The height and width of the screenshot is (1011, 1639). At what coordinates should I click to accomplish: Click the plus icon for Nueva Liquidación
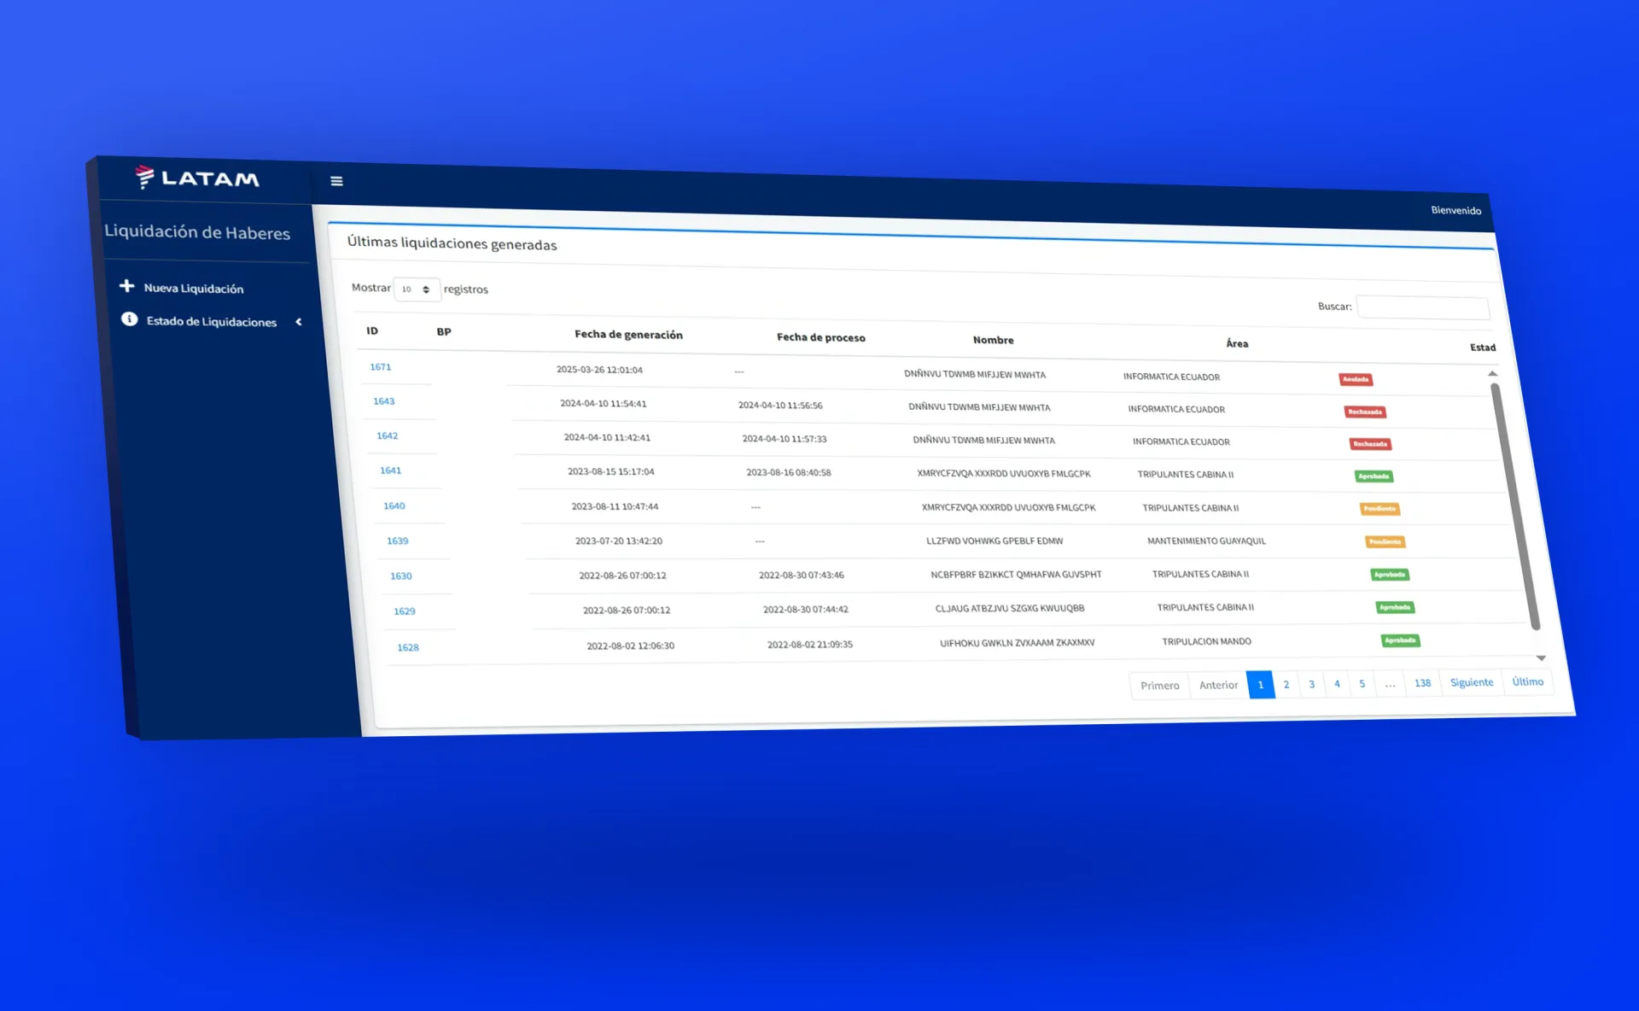click(x=127, y=286)
